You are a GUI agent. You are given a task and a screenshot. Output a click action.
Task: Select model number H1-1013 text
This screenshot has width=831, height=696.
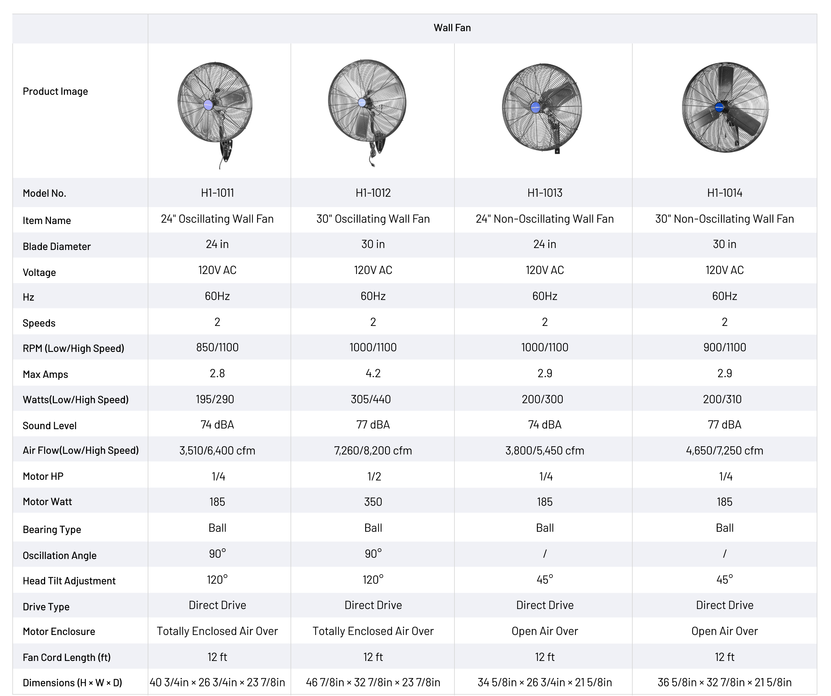click(x=544, y=193)
